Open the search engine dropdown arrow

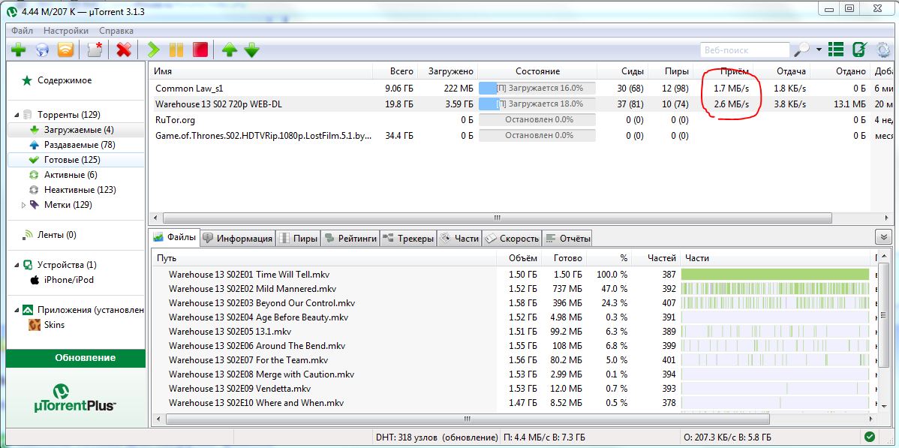(819, 50)
